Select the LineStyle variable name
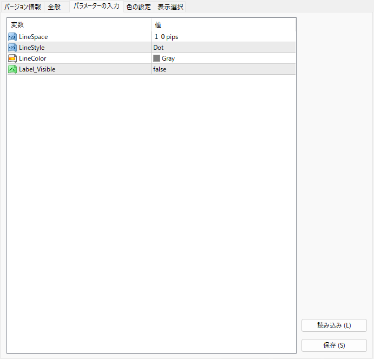Viewport: 374px width, 359px height. coord(32,48)
